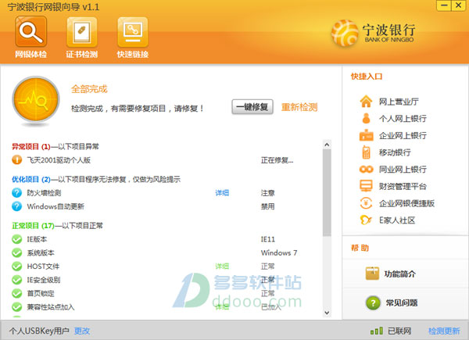Click the 检测更新 link
Image resolution: width=469 pixels, height=340 pixels.
[x=444, y=331]
